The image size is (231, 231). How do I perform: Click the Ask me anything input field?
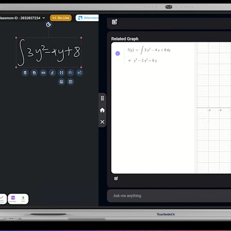tap(169, 196)
